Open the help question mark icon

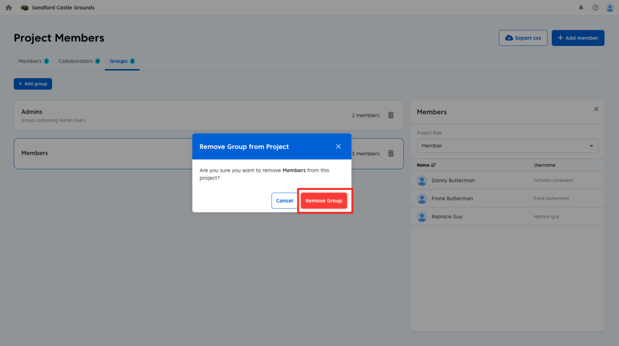pyautogui.click(x=595, y=8)
